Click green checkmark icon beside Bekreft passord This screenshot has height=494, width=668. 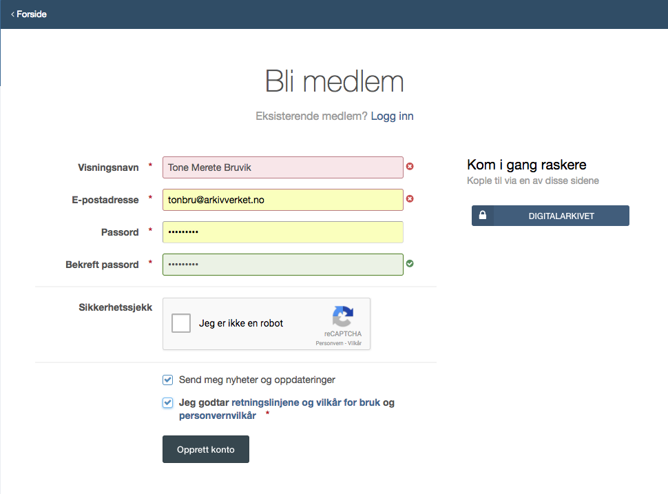pyautogui.click(x=410, y=264)
